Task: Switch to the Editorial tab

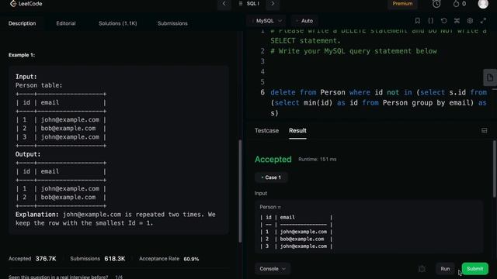Action: [66, 23]
